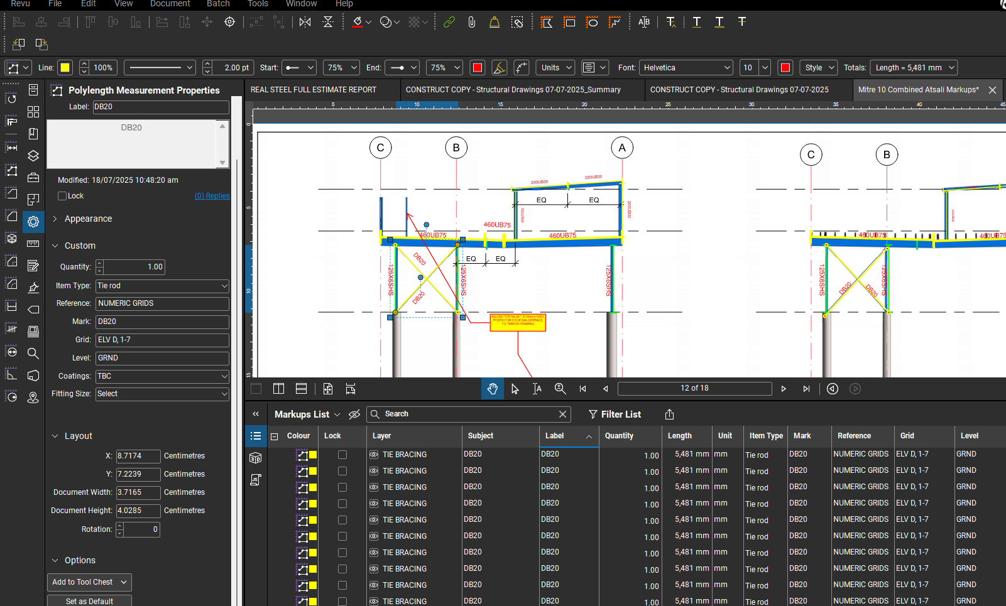Open the Filter List button
Viewport: 1006px width, 606px height.
tap(615, 414)
